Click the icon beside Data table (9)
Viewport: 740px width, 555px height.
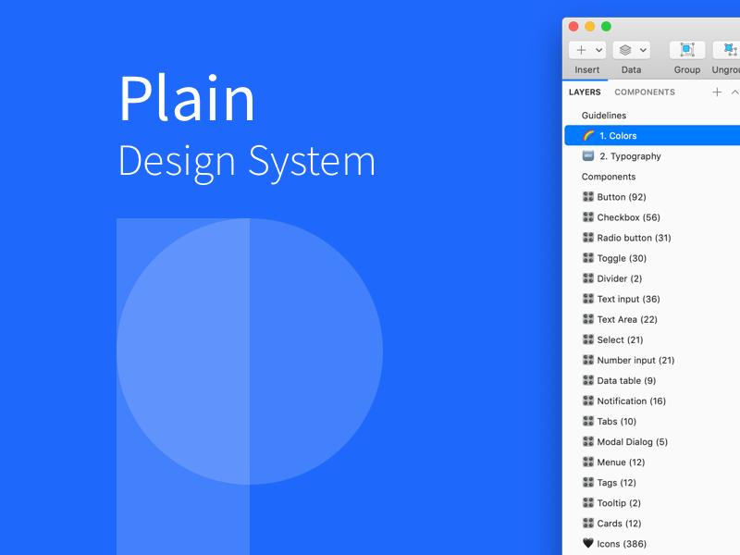coord(588,380)
